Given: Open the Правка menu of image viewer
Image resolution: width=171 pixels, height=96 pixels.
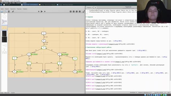Looking at the screenshot, I should [x=7, y=9].
